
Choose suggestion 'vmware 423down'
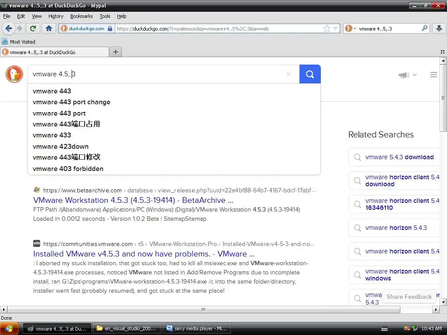[60, 147]
